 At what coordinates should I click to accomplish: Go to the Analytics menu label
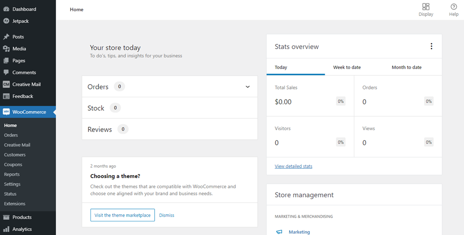22,229
